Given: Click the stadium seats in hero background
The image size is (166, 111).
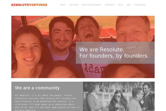Looking at the screenshot, I should click(x=108, y=33).
